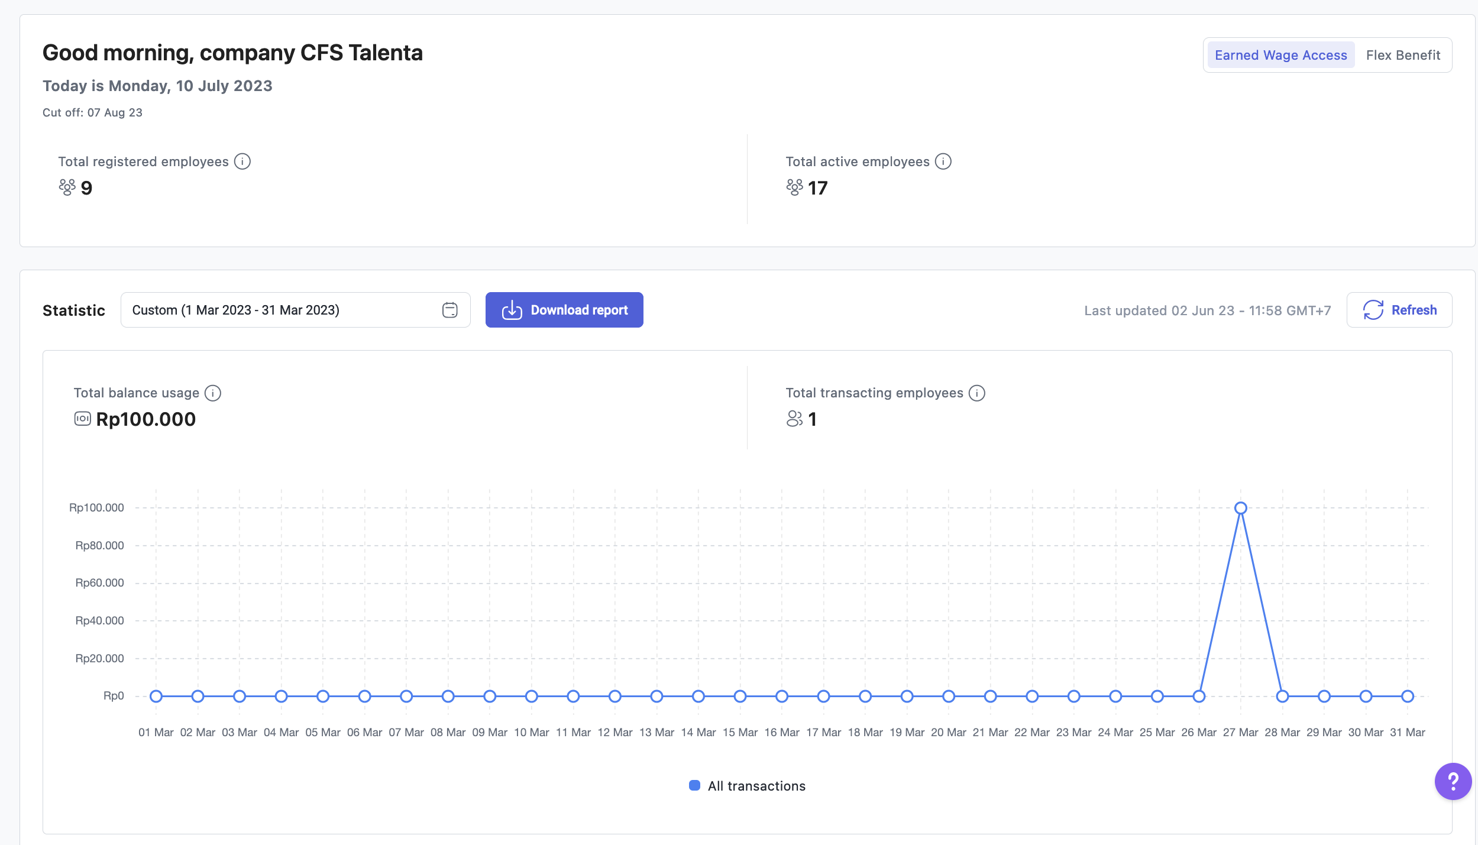Switch to the Flex Benefit tab
Screen dimensions: 1478x845
[x=1403, y=55]
